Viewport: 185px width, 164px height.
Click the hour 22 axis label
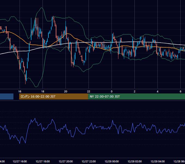click(x=89, y=92)
